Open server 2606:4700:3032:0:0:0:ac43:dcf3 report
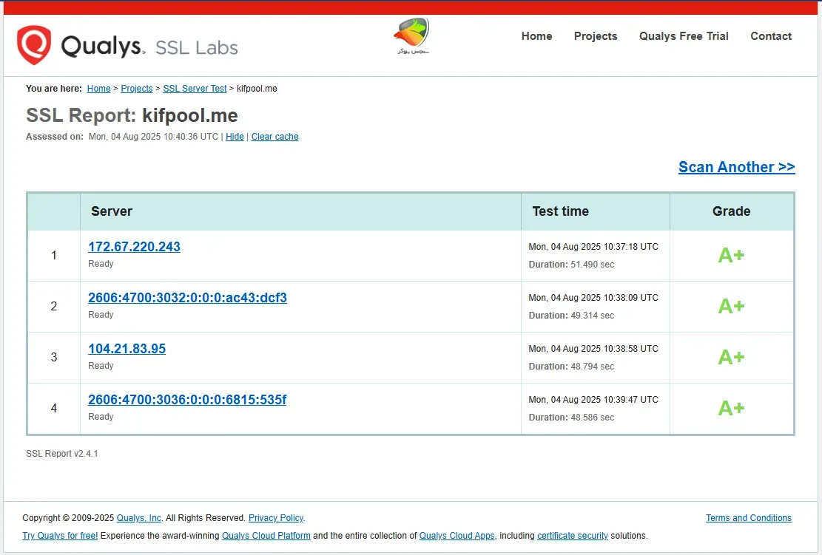 pos(187,297)
